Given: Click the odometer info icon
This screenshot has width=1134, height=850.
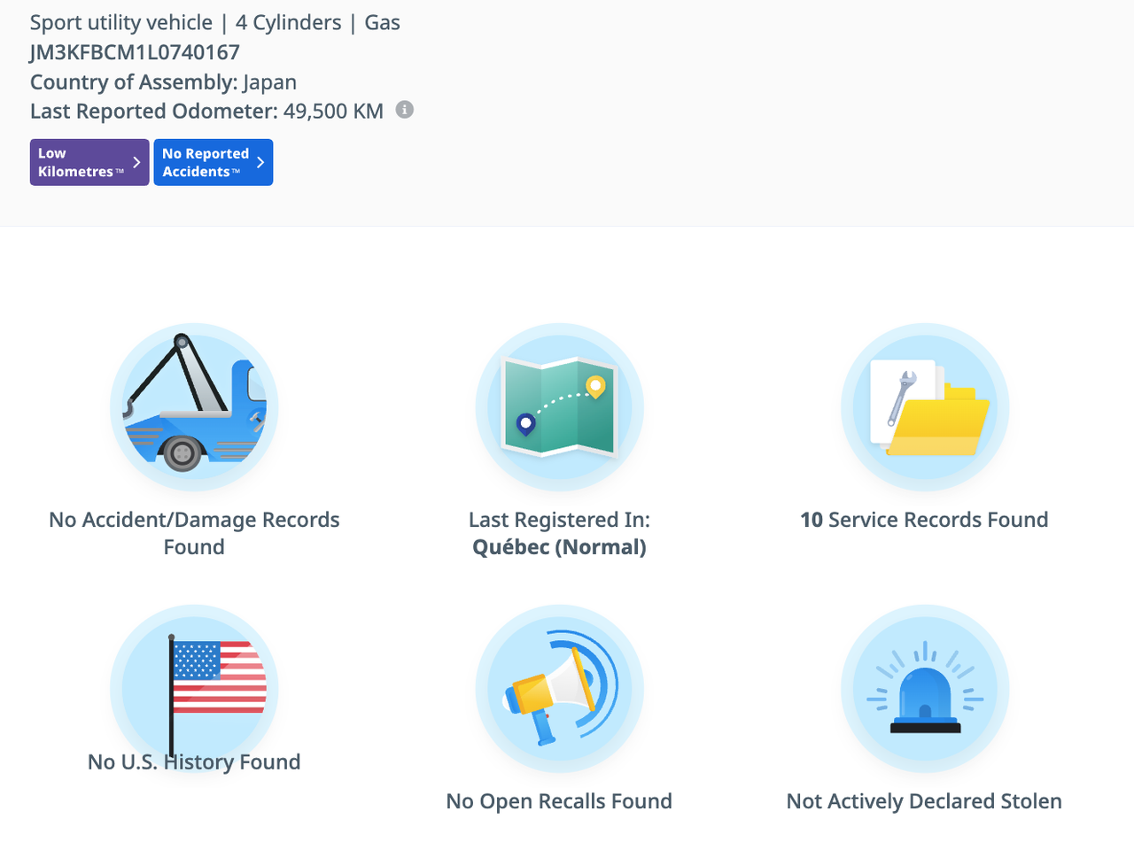Looking at the screenshot, I should click(x=404, y=110).
